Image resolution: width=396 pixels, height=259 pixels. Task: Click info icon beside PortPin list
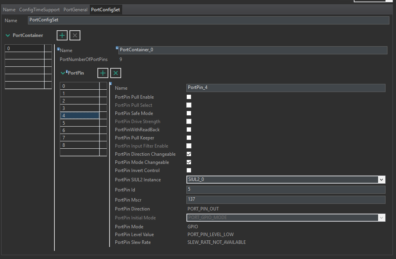click(110, 83)
